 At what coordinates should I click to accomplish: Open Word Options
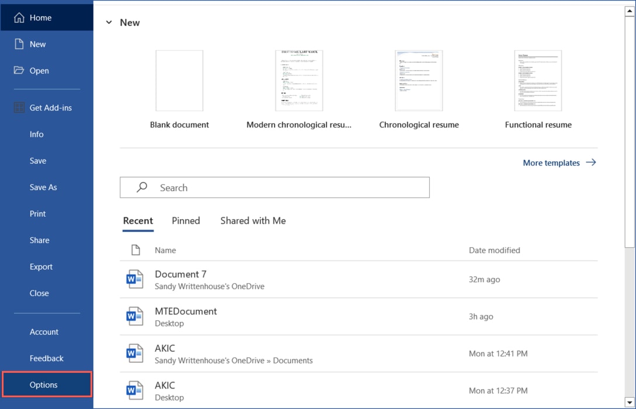[43, 384]
